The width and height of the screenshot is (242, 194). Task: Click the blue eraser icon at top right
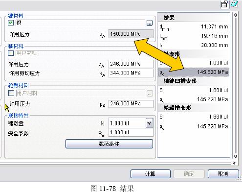point(234,4)
